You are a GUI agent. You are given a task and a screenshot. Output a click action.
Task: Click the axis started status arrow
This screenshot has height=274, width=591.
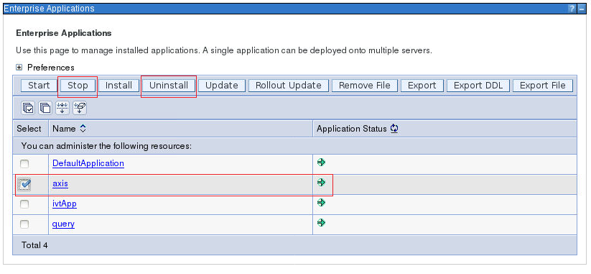click(x=321, y=183)
